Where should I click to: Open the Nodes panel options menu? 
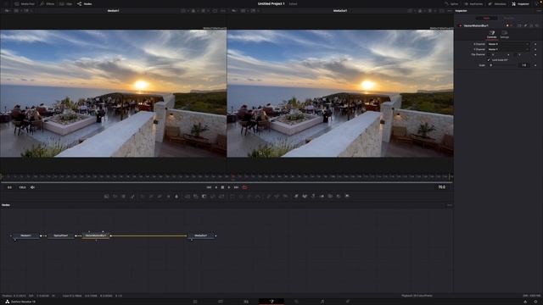[x=450, y=205]
